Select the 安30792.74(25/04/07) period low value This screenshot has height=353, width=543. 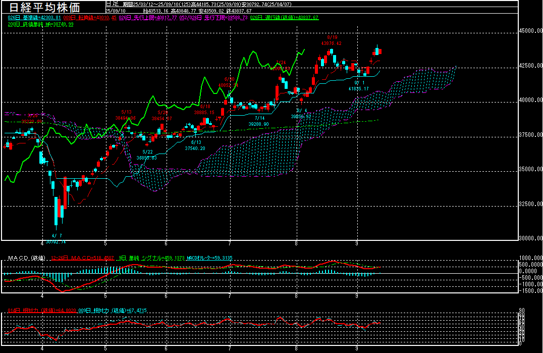click(266, 4)
